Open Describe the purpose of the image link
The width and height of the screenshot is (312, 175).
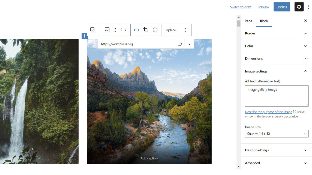[x=269, y=112]
